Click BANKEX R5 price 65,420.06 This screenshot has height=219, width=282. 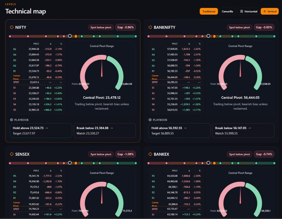[172, 176]
